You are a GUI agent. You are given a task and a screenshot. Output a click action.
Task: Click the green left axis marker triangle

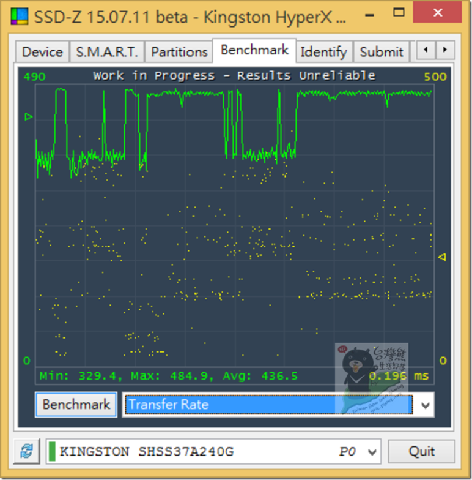[28, 116]
